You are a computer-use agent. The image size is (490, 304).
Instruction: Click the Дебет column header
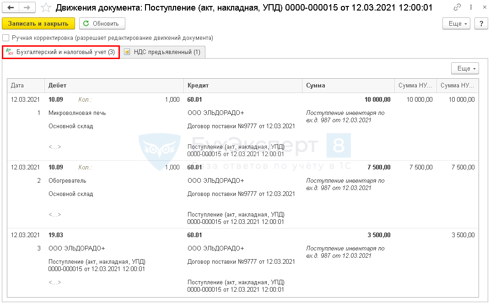[x=58, y=86]
